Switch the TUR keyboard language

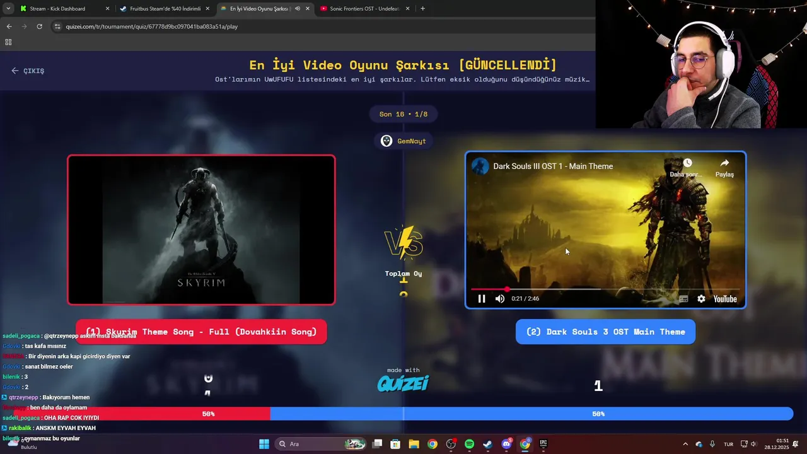point(728,444)
